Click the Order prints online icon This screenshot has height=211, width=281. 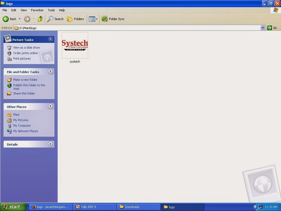tap(9, 53)
